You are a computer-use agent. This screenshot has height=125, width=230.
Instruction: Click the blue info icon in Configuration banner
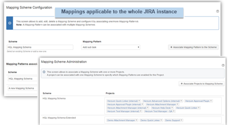click(x=10, y=23)
